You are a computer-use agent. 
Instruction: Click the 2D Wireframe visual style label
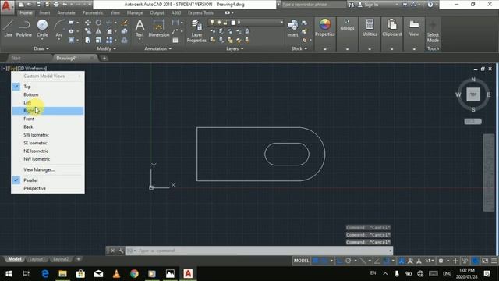click(x=32, y=68)
